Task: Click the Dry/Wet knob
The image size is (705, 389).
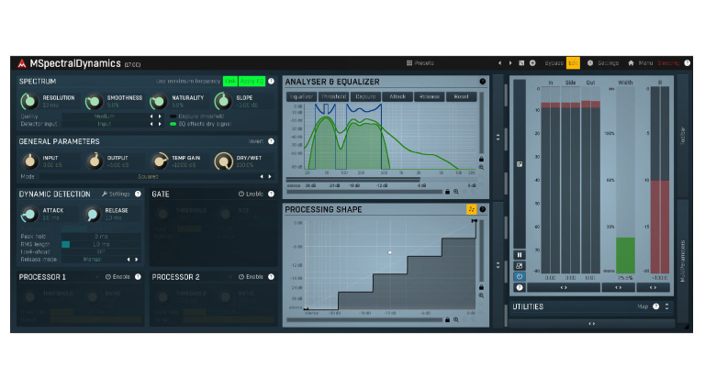Action: tap(223, 161)
